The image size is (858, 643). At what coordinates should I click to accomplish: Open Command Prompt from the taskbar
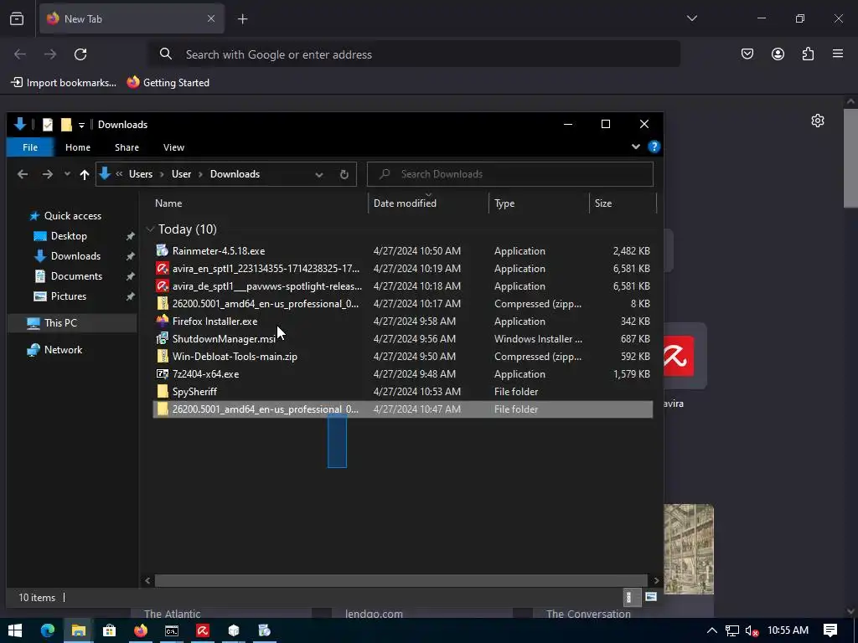click(x=172, y=630)
